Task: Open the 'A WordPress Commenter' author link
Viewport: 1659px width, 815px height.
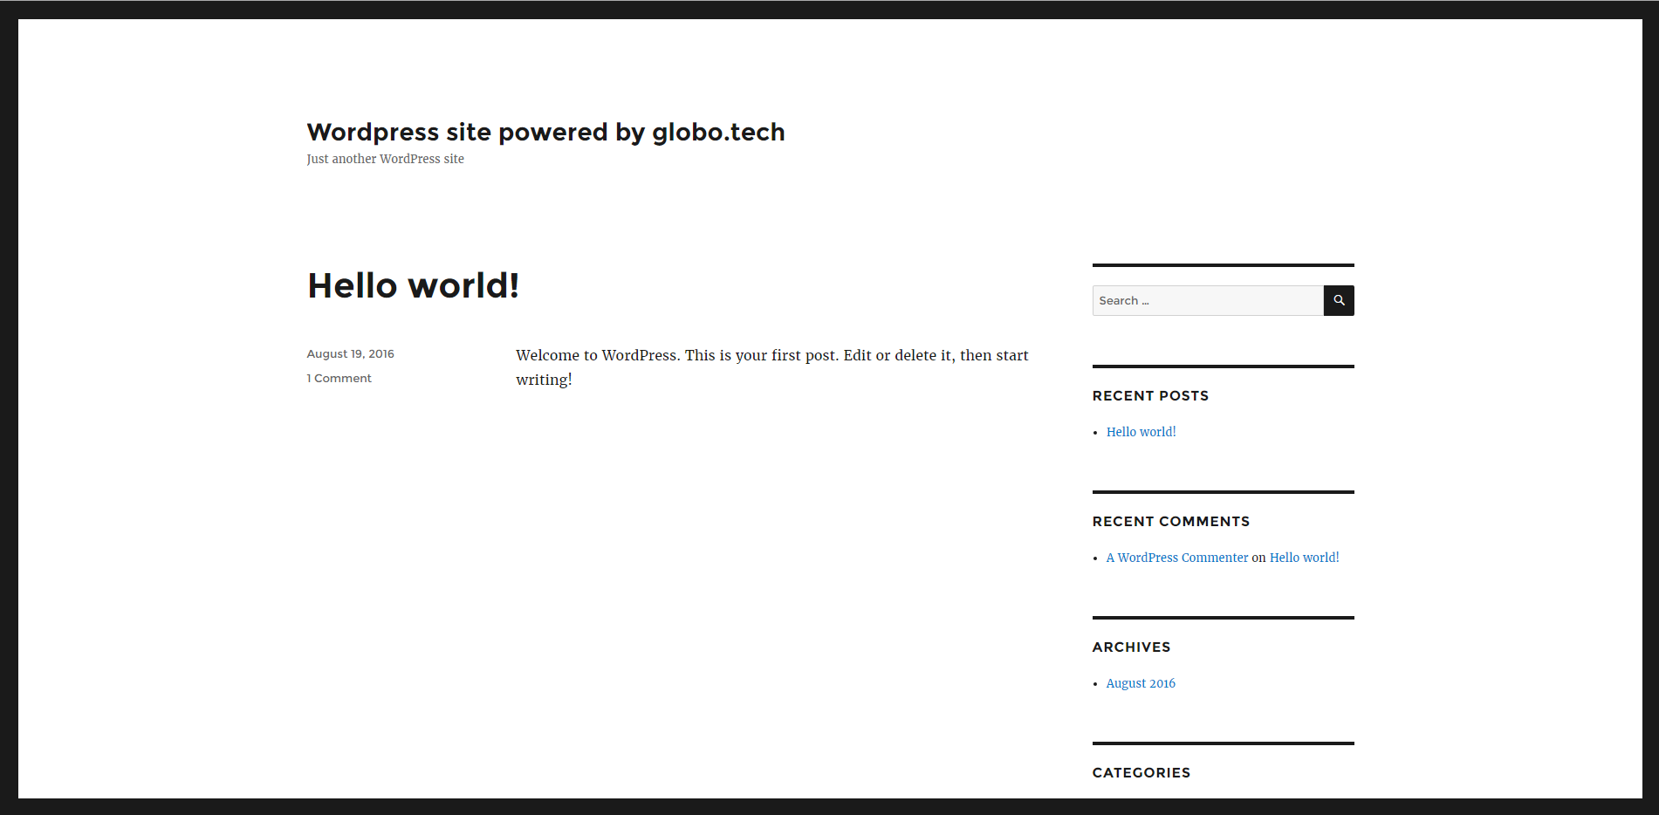Action: pos(1177,558)
